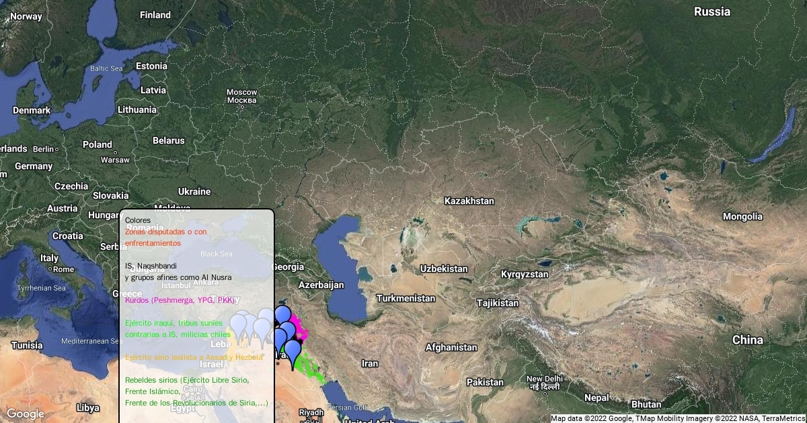The height and width of the screenshot is (423, 807).
Task: Click the 'Nepal' map label
Action: [x=597, y=397]
